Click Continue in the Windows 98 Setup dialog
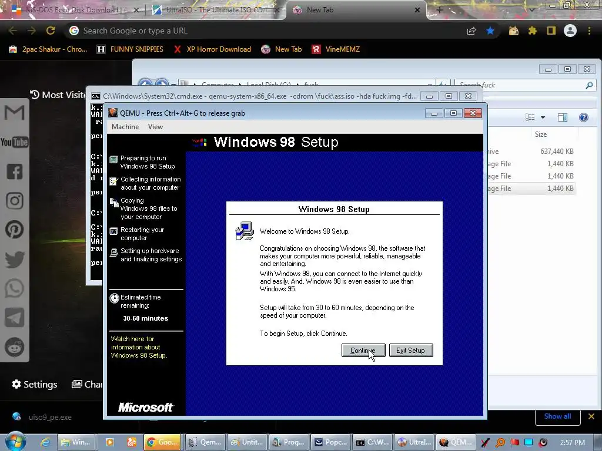Image resolution: width=602 pixels, height=451 pixels. point(363,350)
